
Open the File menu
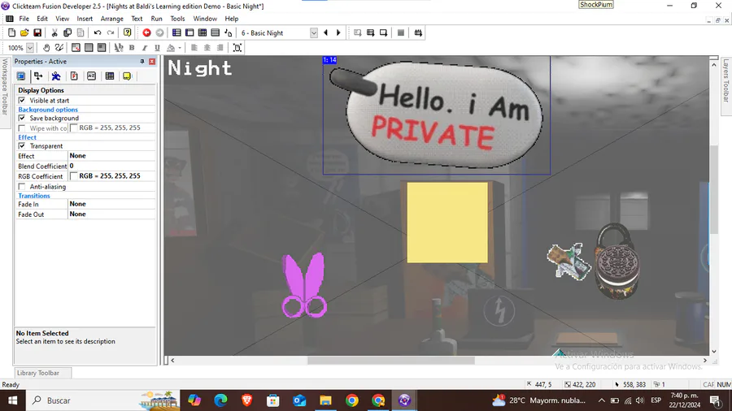[24, 19]
